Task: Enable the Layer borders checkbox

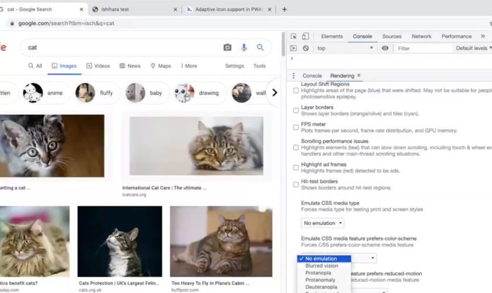Action: click(x=296, y=110)
